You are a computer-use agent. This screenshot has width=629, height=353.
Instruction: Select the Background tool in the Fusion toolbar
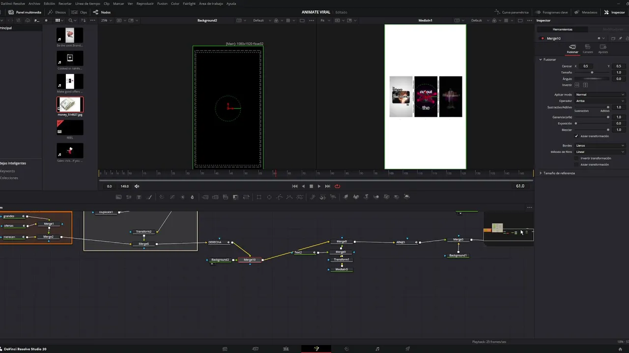coord(118,197)
